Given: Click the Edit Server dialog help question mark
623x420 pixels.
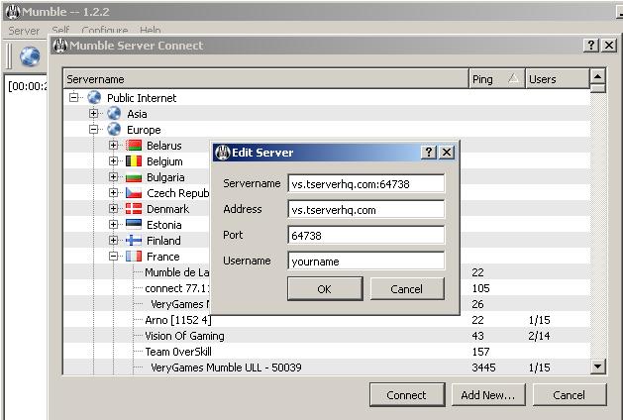Looking at the screenshot, I should point(429,153).
